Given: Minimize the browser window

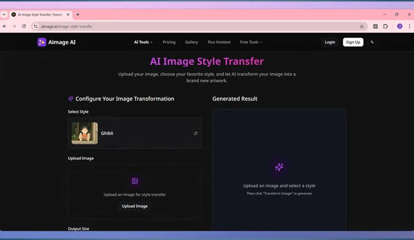Looking at the screenshot, I should coord(384,14).
